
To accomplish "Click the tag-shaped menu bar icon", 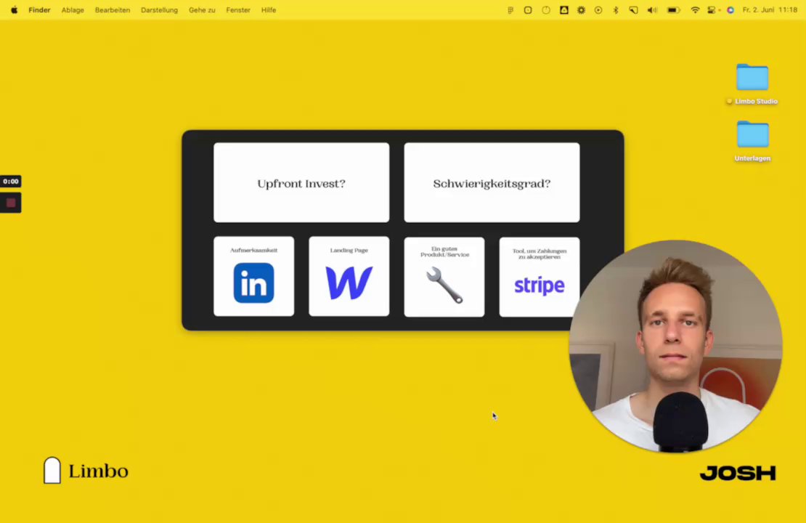I will [633, 9].
